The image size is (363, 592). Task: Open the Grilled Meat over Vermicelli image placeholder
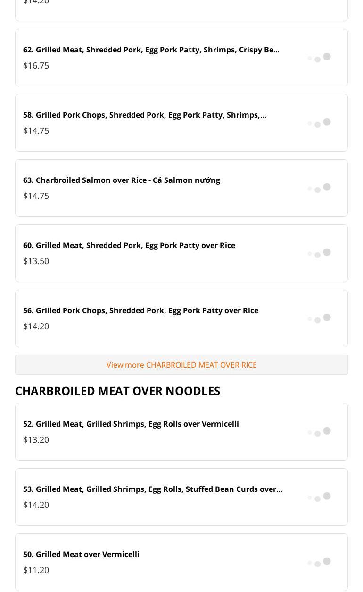[319, 562]
